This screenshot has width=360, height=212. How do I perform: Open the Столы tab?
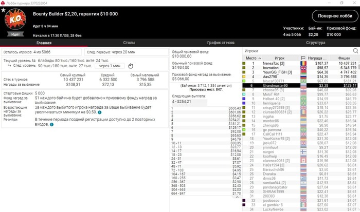[129, 43]
